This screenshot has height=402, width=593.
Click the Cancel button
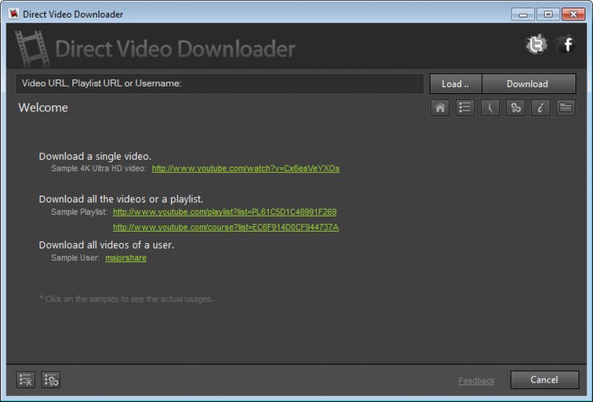[544, 380]
